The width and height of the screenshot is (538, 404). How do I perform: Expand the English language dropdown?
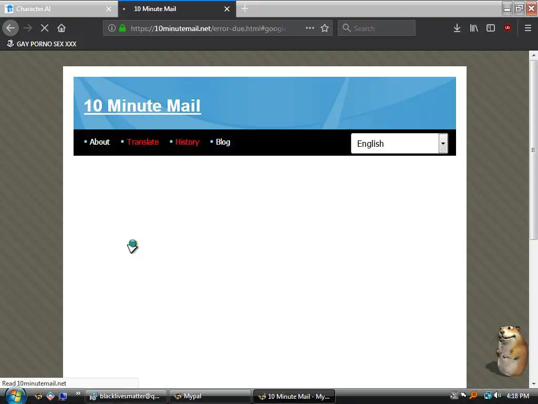click(x=399, y=143)
